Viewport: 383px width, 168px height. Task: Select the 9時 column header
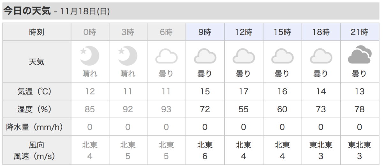pyautogui.click(x=205, y=32)
